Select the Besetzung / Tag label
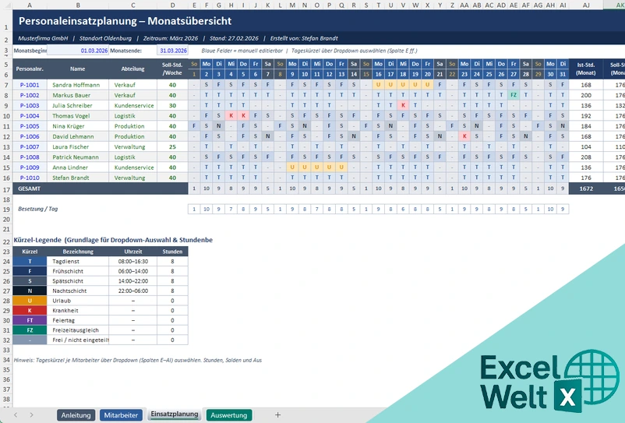The image size is (625, 423). pos(38,209)
